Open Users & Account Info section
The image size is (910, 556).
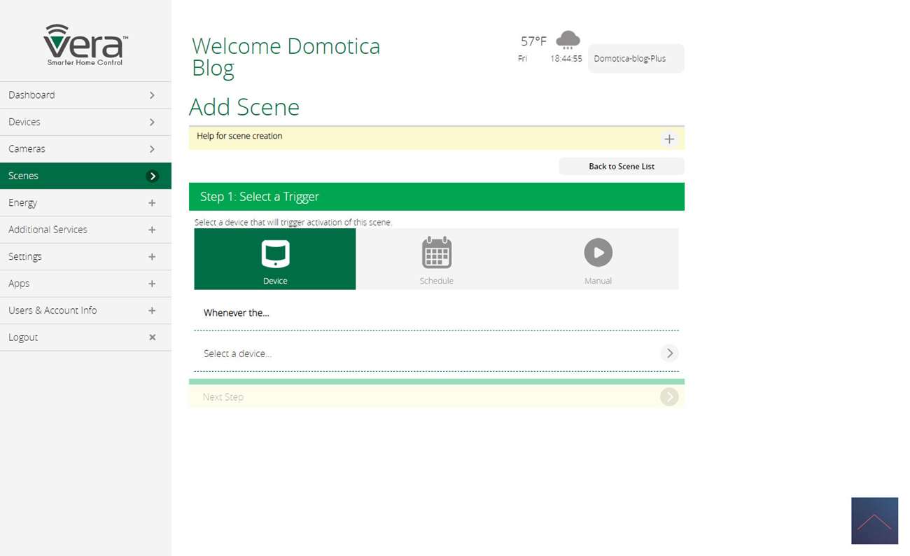(x=85, y=310)
